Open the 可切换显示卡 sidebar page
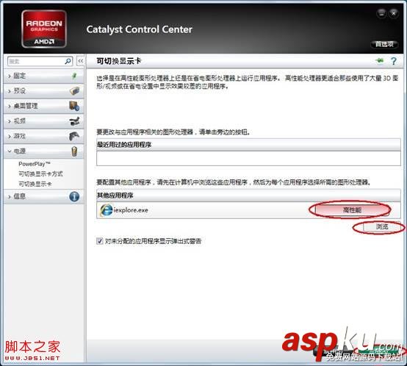Screen dimensions: 407x366 tap(35, 184)
